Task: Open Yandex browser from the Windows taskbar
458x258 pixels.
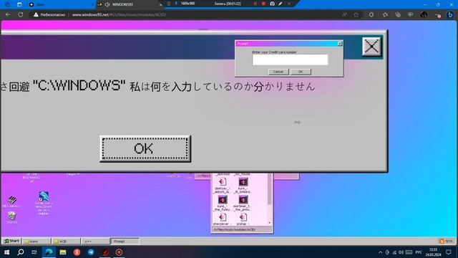Action: [77, 252]
